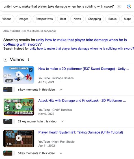Select the Best filter chip

point(63,19)
